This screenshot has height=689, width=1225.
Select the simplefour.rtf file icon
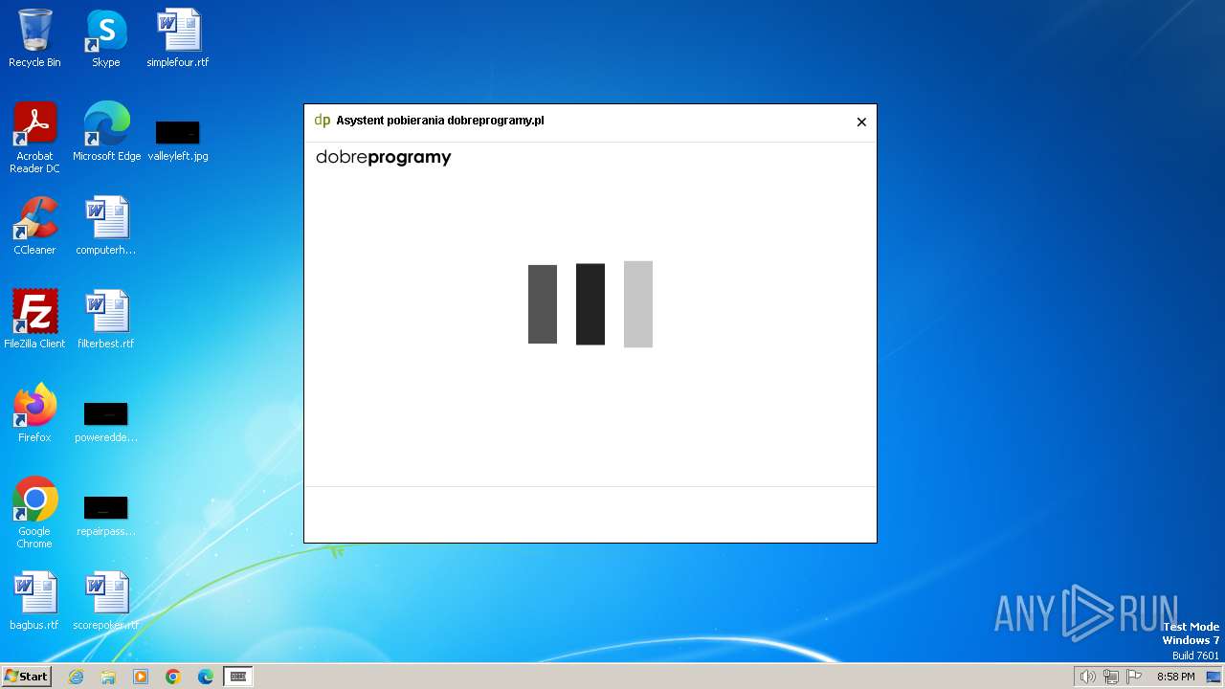tap(178, 38)
